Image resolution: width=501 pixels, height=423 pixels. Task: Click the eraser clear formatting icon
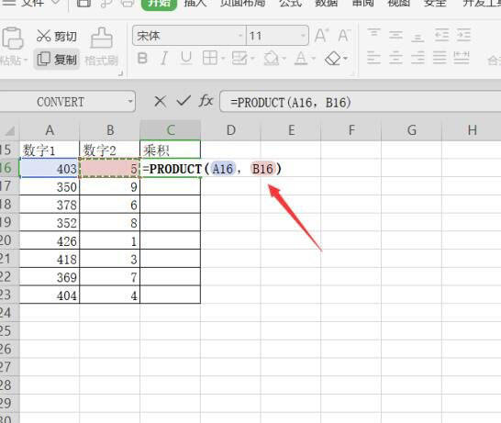coord(332,59)
